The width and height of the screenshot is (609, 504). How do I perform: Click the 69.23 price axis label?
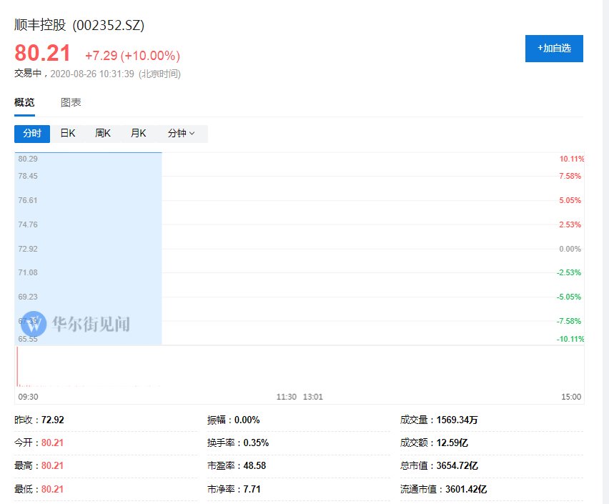click(28, 297)
